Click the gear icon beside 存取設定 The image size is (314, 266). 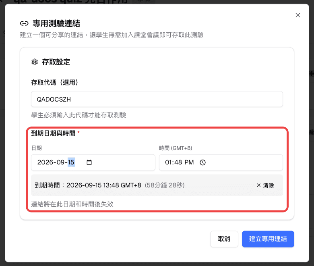point(35,62)
